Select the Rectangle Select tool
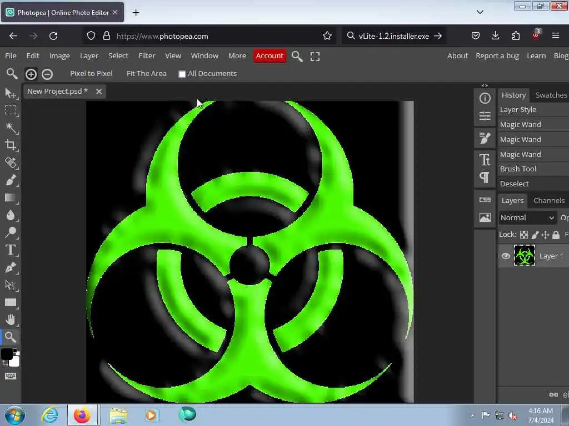This screenshot has width=569, height=426. tap(11, 110)
